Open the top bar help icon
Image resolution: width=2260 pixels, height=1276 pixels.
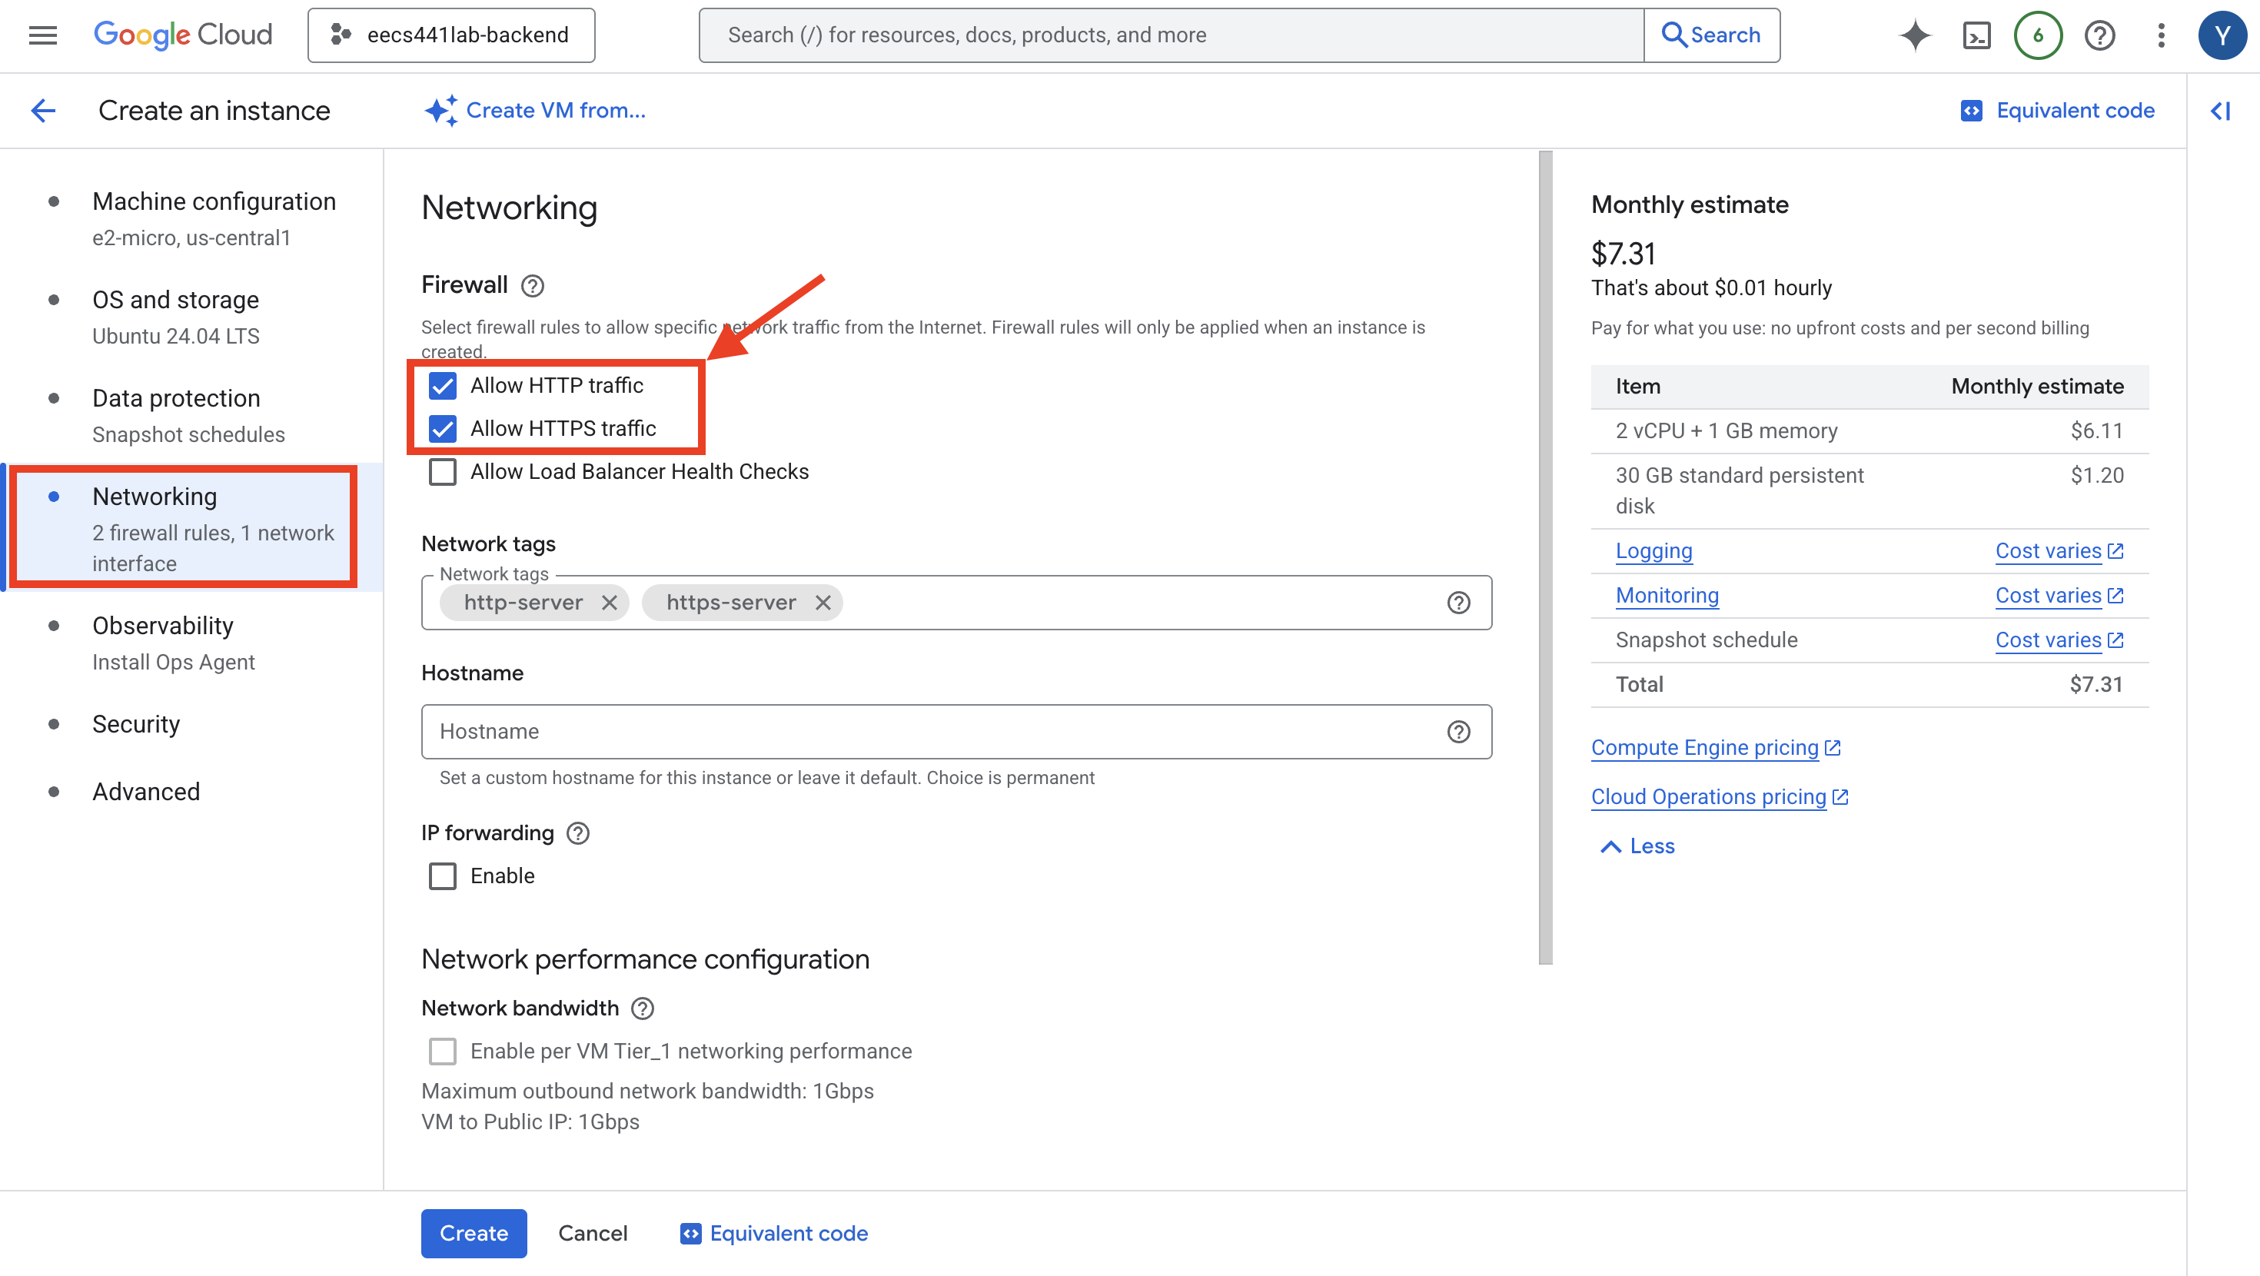pyautogui.click(x=2099, y=35)
